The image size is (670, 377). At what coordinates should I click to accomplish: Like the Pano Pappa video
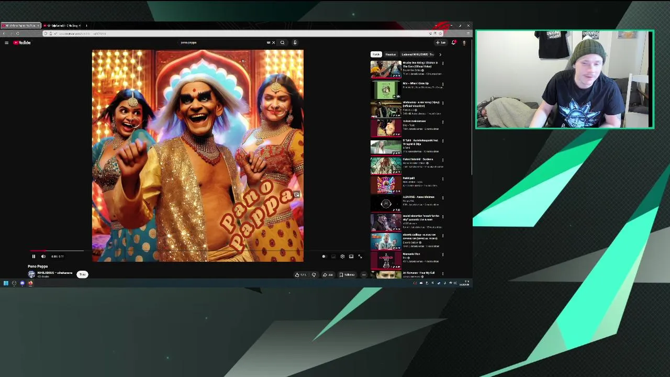point(300,275)
